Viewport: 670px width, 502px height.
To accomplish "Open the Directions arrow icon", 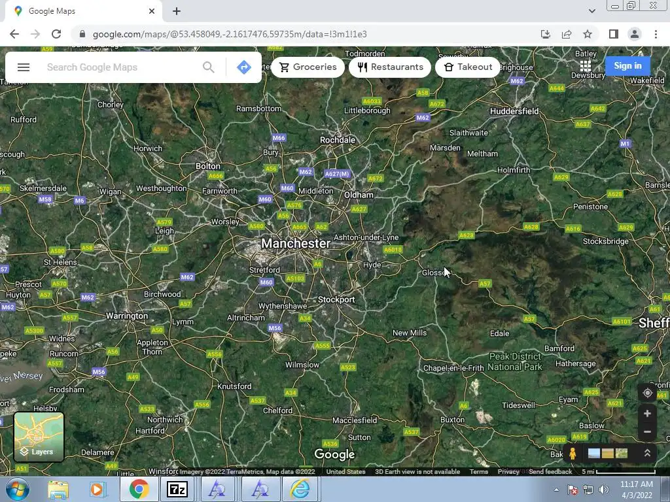I will (x=244, y=67).
